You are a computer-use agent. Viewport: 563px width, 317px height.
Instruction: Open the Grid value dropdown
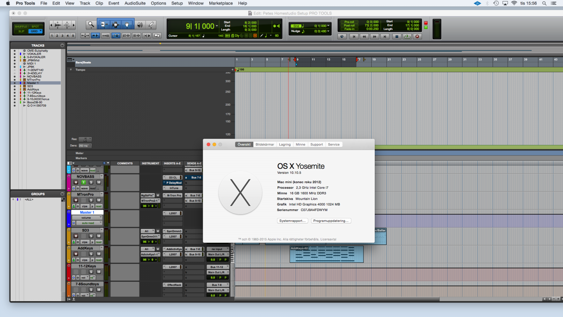(328, 26)
